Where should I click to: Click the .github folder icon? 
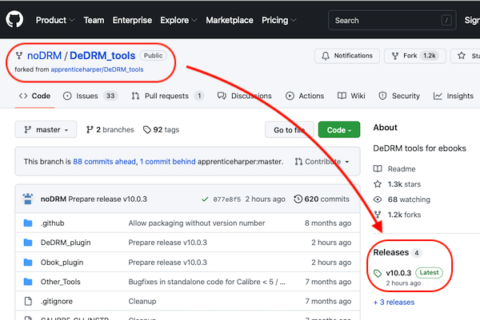pyautogui.click(x=28, y=223)
